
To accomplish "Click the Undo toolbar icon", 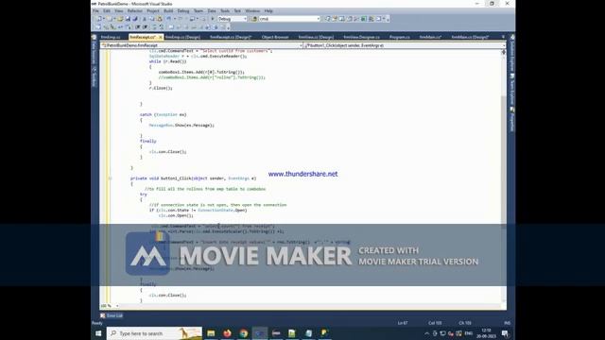I will point(168,19).
